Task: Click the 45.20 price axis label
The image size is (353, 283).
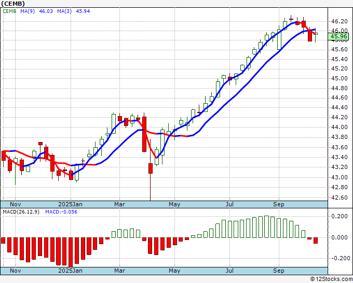Action: click(340, 68)
